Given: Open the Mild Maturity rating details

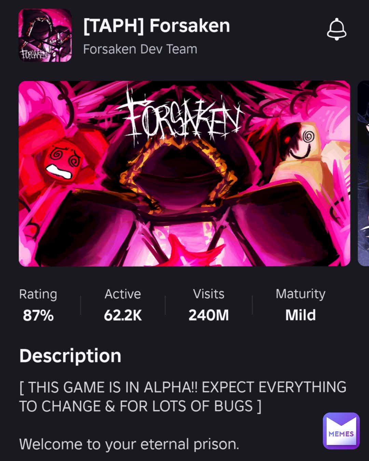Looking at the screenshot, I should coord(300,315).
